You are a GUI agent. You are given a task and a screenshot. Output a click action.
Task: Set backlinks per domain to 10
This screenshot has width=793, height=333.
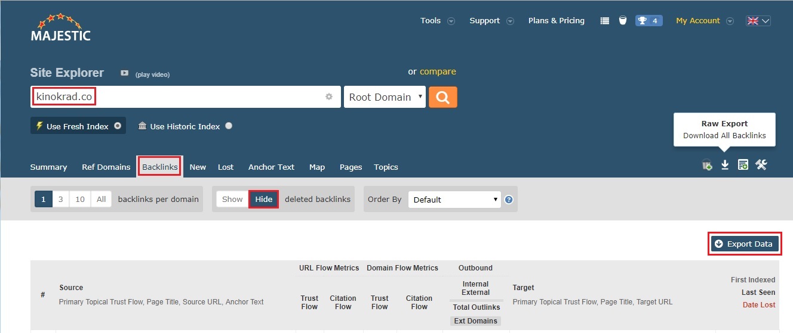[x=80, y=199]
